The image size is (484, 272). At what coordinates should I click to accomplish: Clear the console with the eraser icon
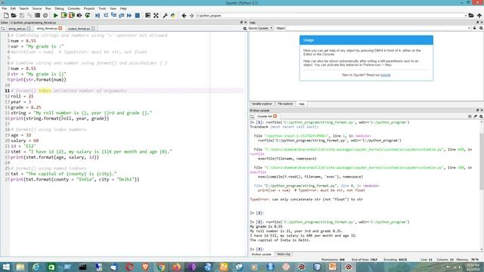point(476,116)
